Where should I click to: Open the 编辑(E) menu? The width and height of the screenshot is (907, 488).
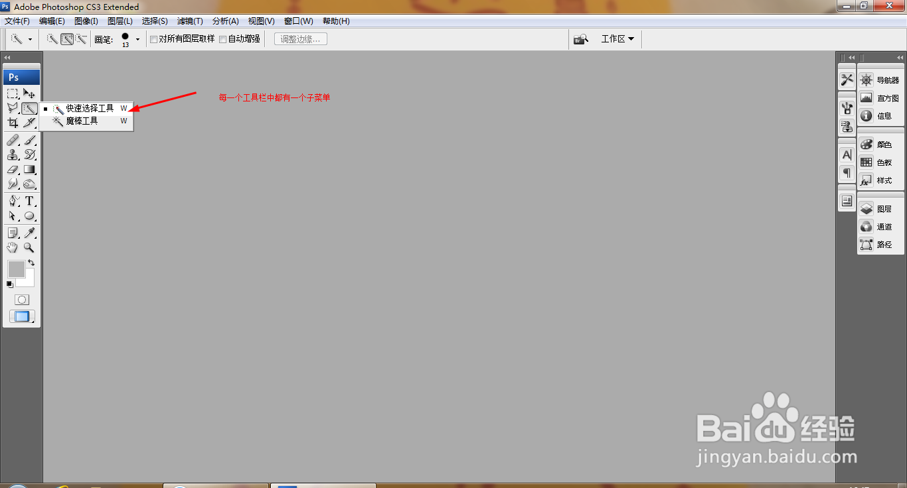(52, 21)
